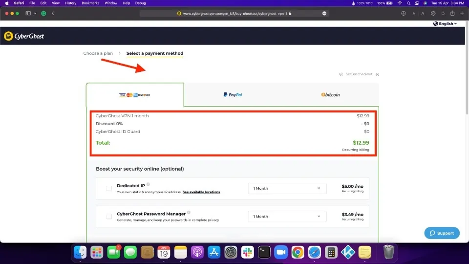Open the gear extension icon in toolbar

433,14
